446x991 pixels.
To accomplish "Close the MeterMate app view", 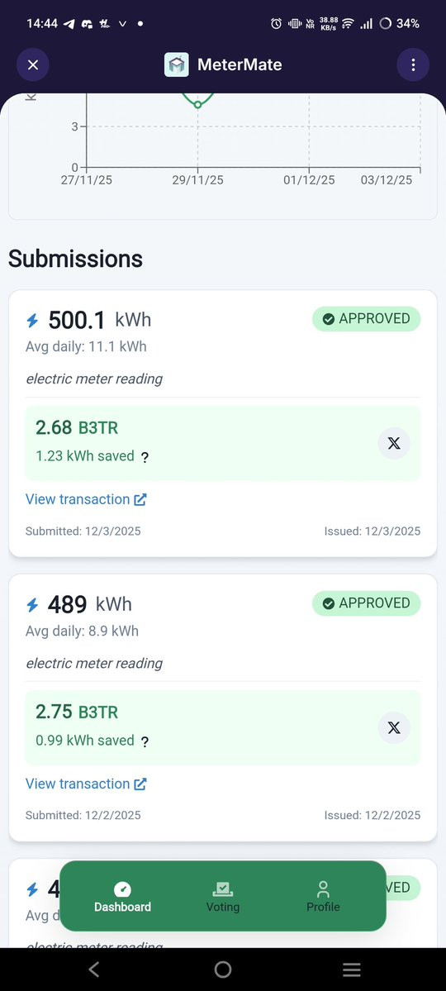I will 33,64.
